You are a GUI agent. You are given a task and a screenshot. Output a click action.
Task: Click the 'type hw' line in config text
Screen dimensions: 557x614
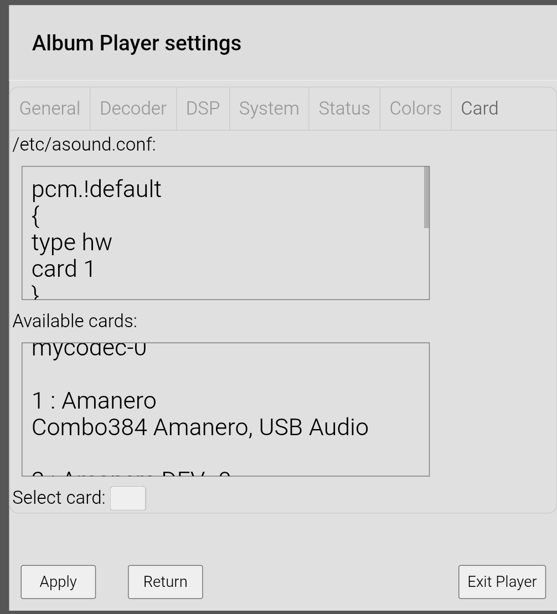(x=71, y=243)
